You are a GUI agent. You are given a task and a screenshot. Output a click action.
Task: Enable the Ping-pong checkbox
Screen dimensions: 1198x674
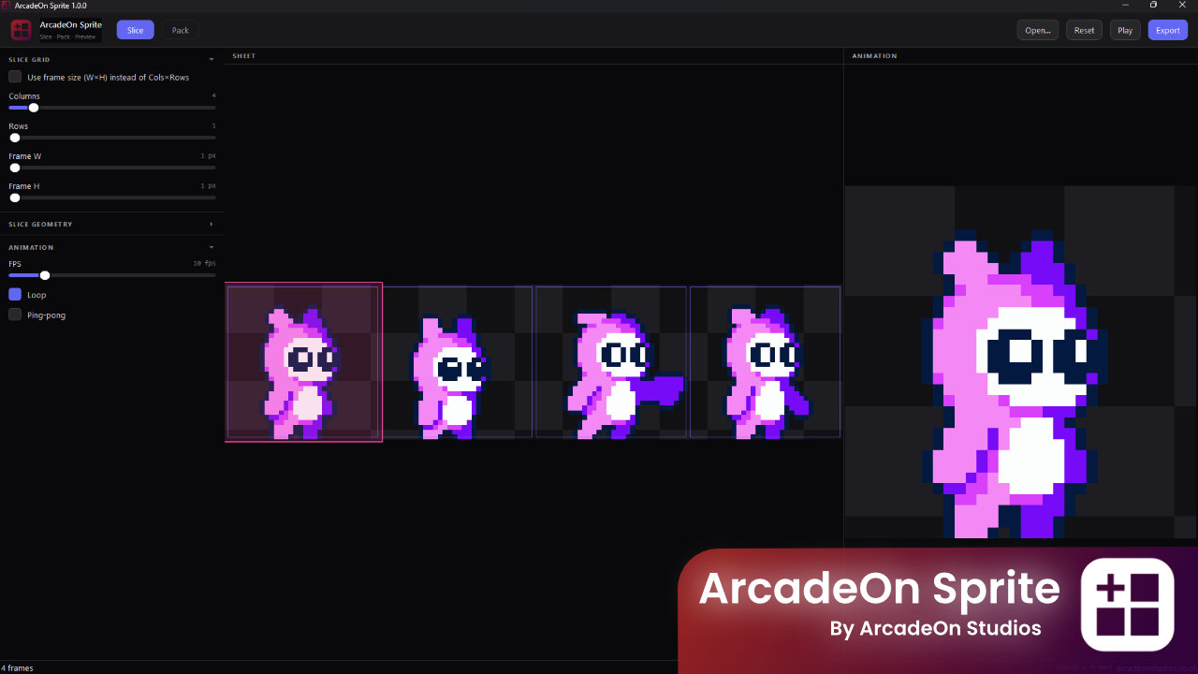(x=15, y=315)
